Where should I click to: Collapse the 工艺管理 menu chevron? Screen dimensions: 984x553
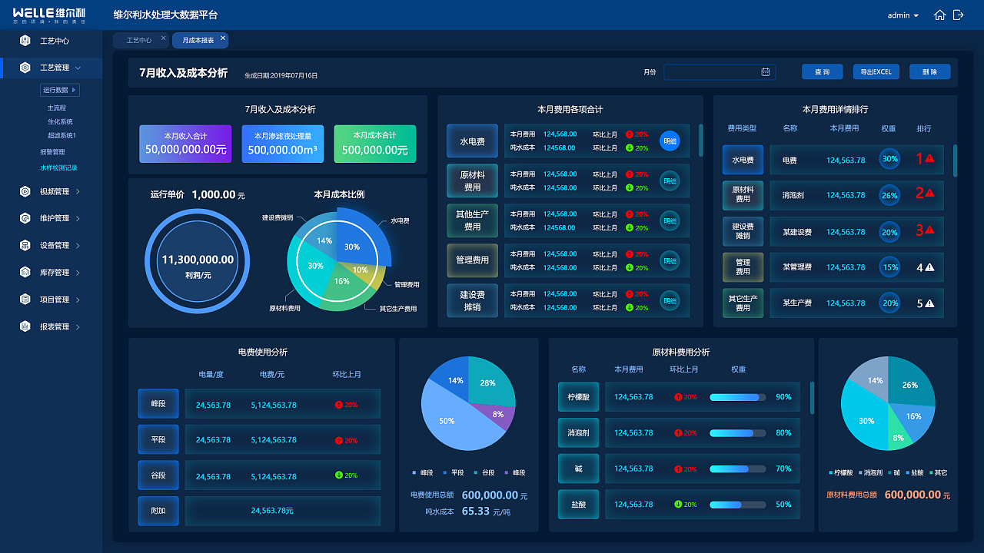78,68
